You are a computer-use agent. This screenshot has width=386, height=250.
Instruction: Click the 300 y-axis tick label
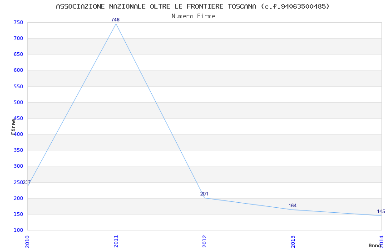click(18, 166)
